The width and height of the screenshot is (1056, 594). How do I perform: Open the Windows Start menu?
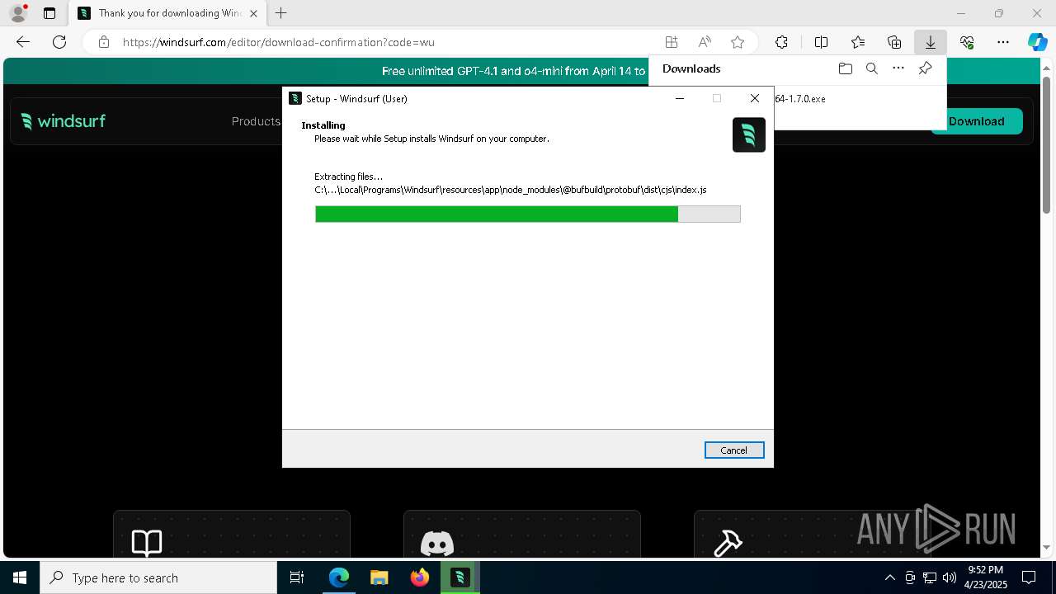point(20,577)
